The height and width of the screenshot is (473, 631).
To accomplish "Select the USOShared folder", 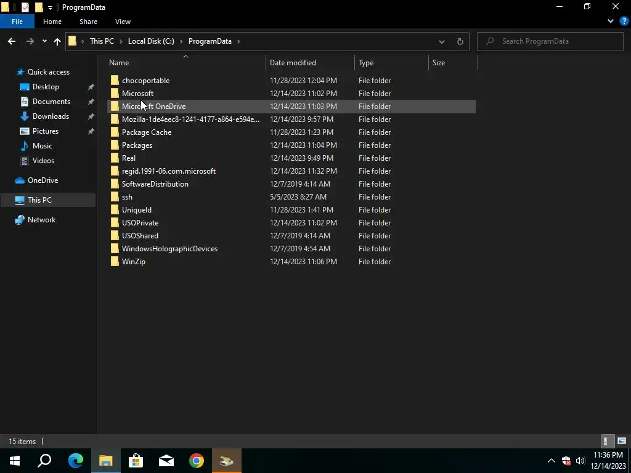I will (x=140, y=236).
